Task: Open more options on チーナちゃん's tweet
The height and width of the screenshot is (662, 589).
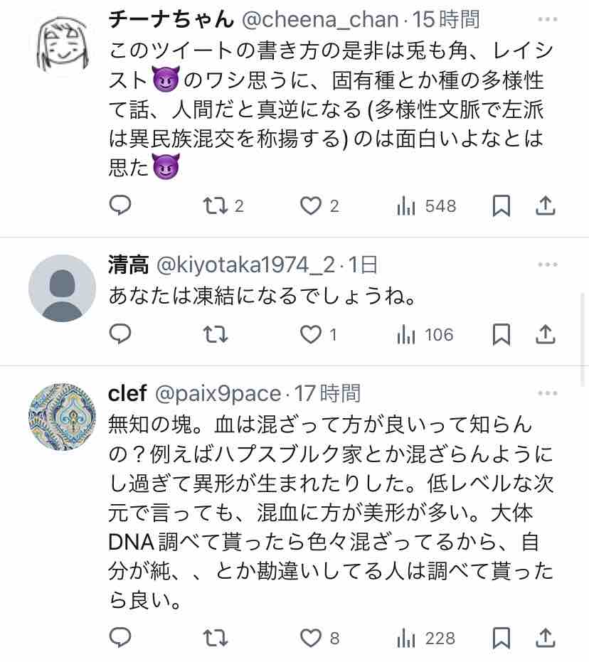Action: (x=547, y=18)
